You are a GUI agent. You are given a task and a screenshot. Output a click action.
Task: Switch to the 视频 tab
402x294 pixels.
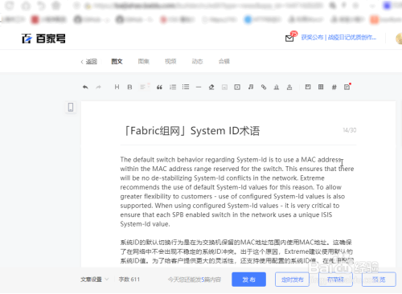(170, 62)
